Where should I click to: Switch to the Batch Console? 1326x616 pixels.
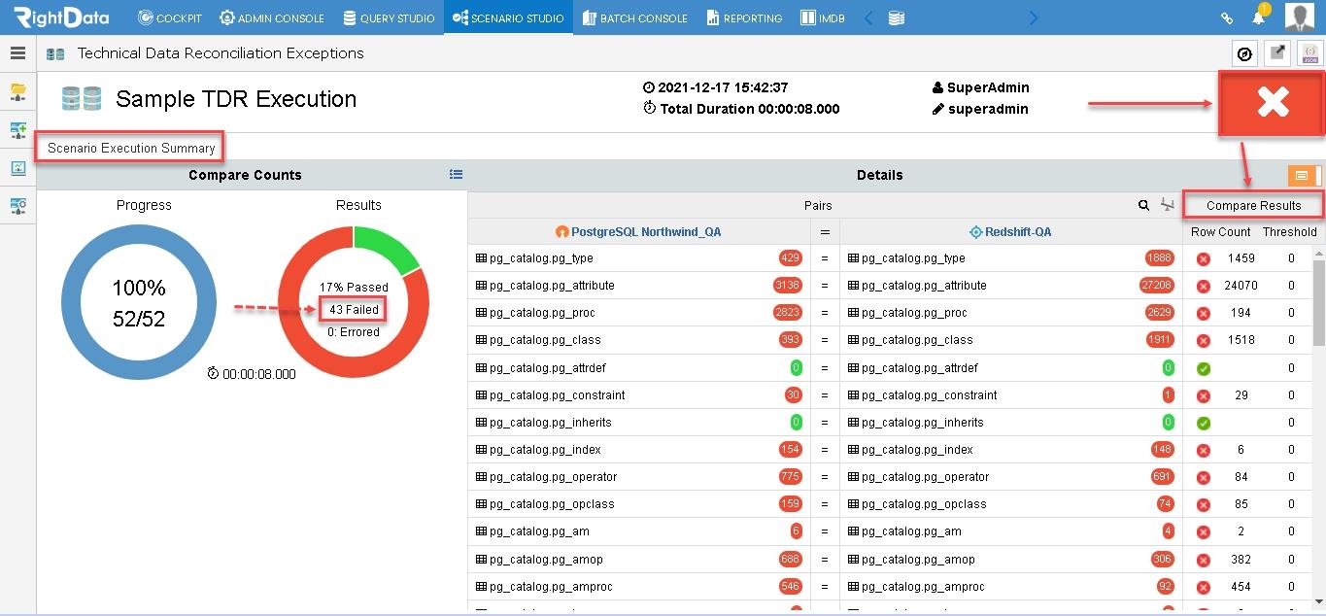(x=634, y=17)
